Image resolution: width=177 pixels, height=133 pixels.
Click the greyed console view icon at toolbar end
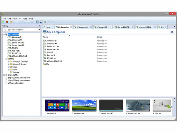click(54, 22)
